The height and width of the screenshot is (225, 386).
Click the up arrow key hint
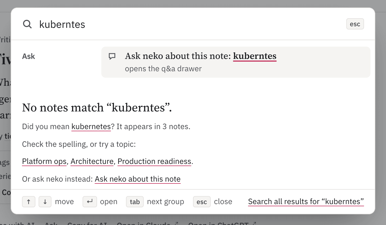29,202
